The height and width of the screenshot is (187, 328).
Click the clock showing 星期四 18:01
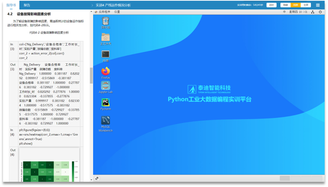[x=298, y=12]
